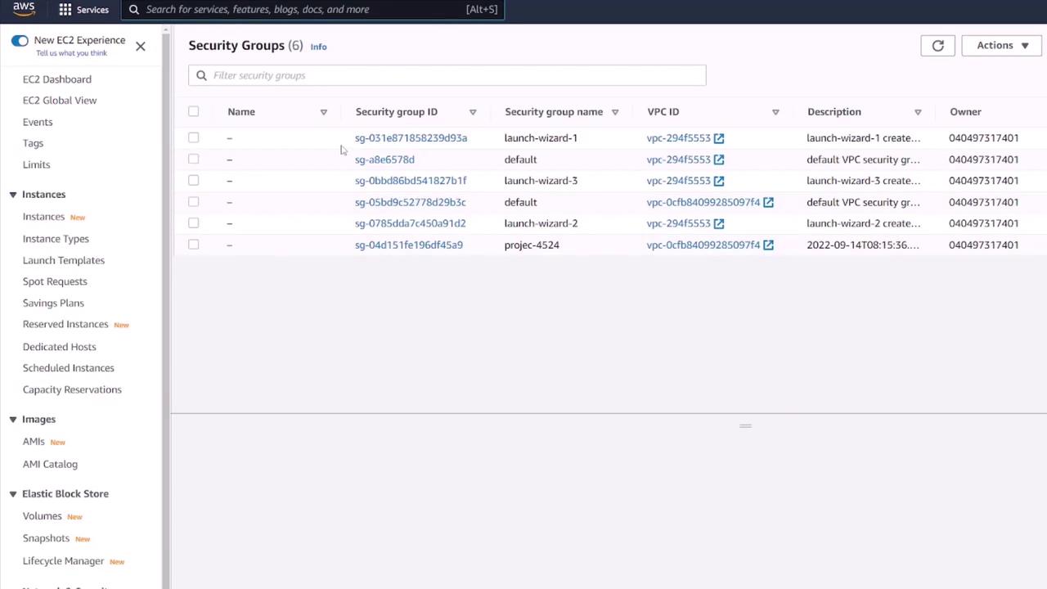Viewport: 1047px width, 589px height.
Task: Click the AWS logo home icon
Action: (24, 9)
